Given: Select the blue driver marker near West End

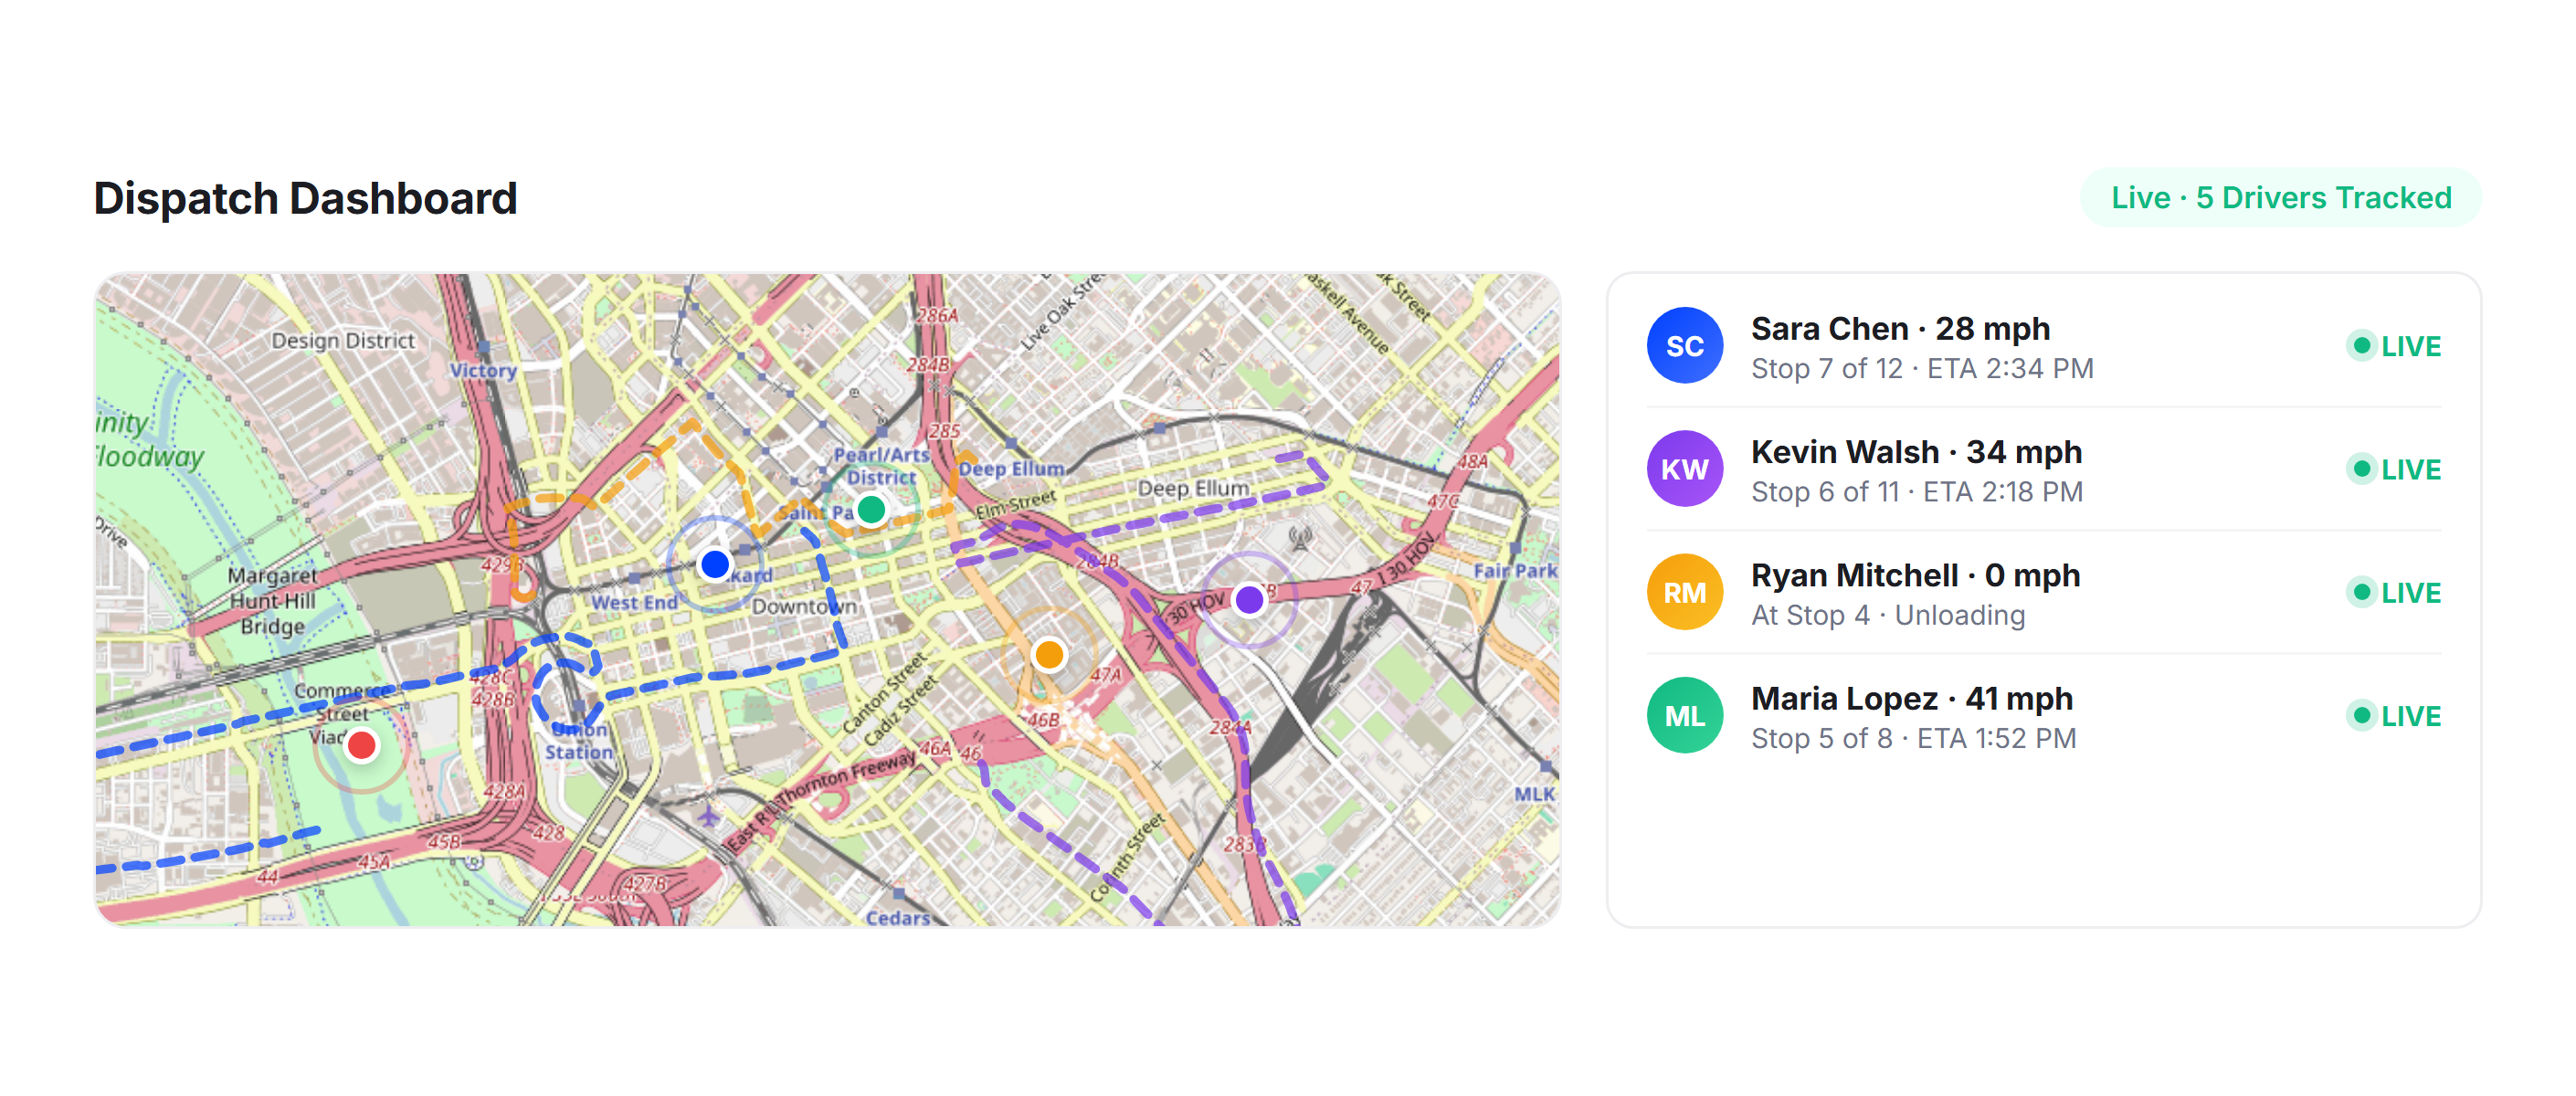Looking at the screenshot, I should coord(715,565).
